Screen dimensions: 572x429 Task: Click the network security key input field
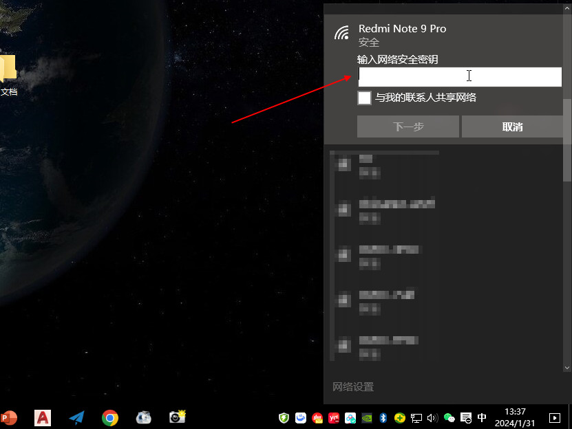459,76
